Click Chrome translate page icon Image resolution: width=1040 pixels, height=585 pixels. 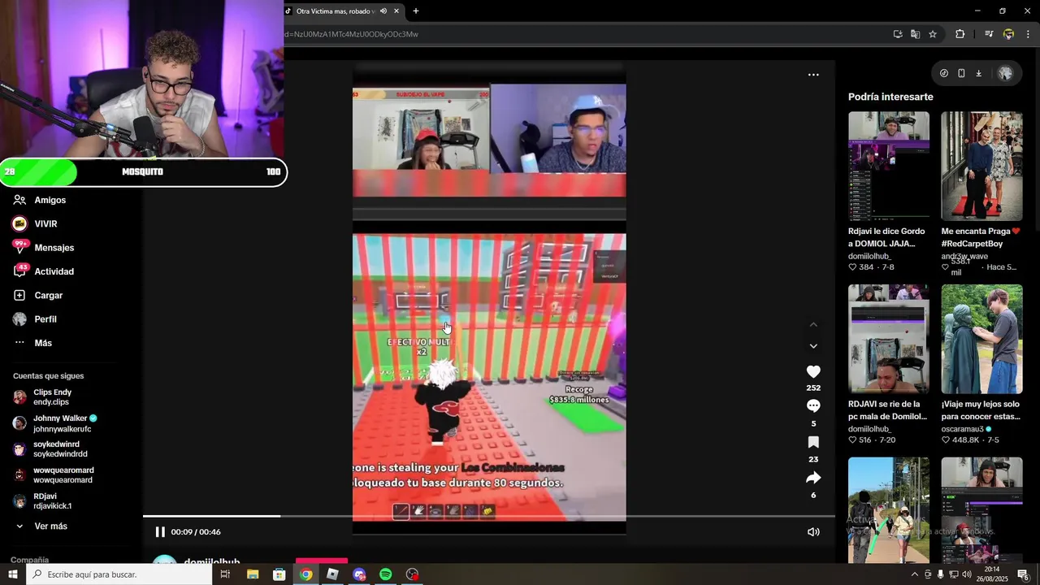[x=915, y=34]
